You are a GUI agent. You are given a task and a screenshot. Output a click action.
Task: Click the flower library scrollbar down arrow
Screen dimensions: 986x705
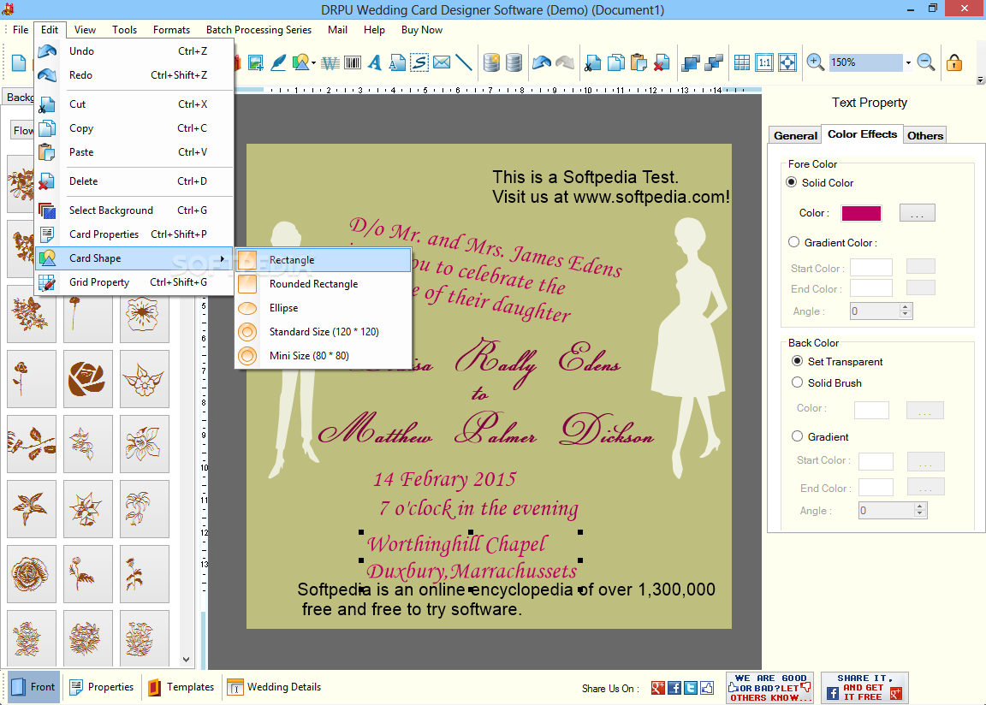(x=186, y=659)
